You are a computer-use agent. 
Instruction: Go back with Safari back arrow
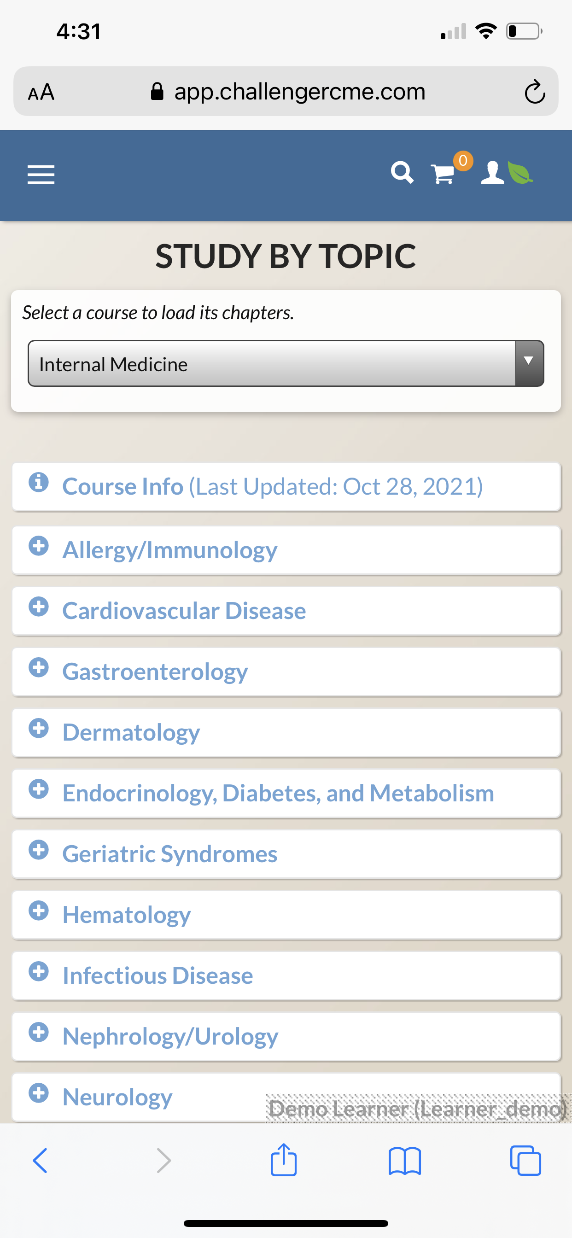pyautogui.click(x=40, y=1161)
